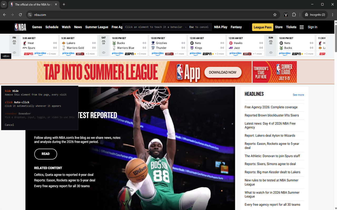
Task: Click the Thunder team logo
Action: (x=153, y=48)
